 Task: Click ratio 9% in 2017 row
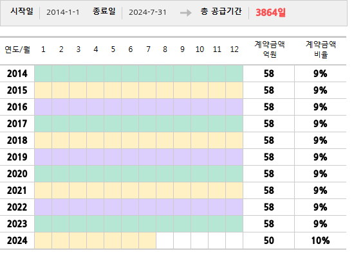321,124
